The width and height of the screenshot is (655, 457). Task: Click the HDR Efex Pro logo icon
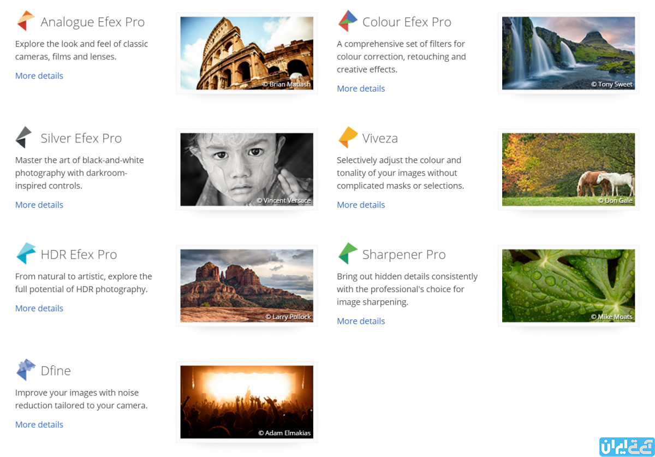(26, 254)
